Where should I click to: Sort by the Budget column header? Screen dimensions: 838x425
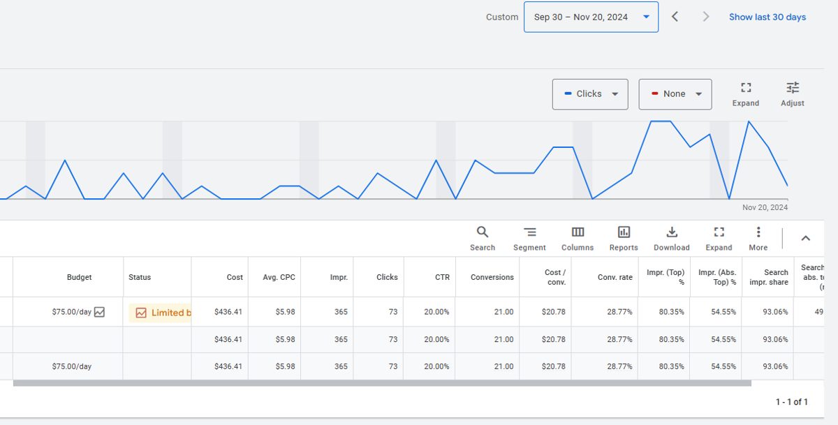pyautogui.click(x=79, y=277)
